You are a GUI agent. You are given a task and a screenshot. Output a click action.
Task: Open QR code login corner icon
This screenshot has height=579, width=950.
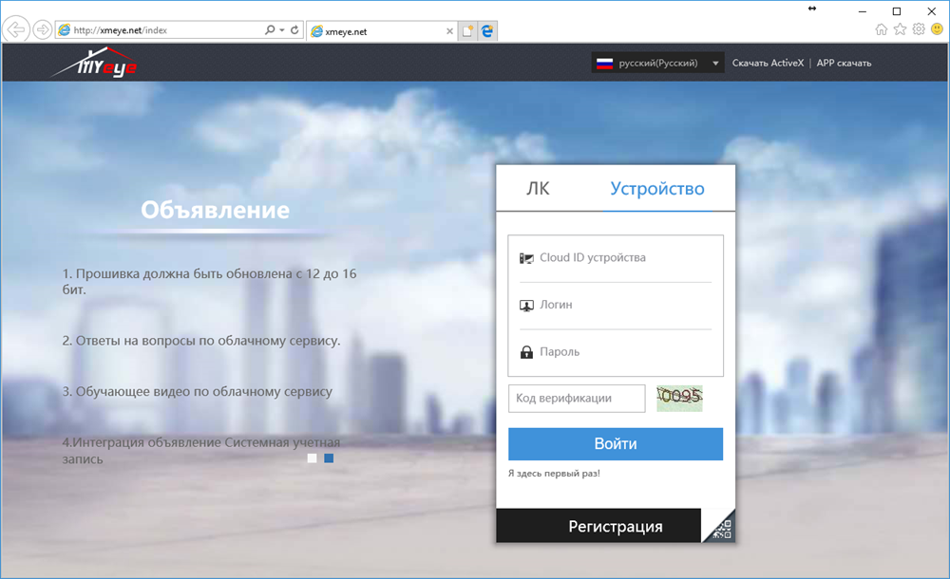click(x=720, y=527)
